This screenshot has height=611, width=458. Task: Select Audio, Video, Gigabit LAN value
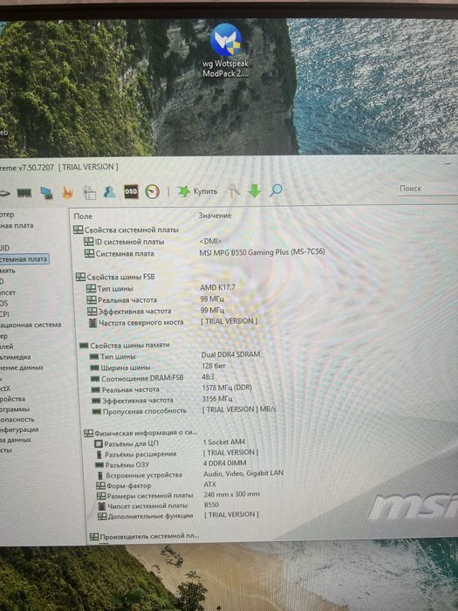click(243, 473)
